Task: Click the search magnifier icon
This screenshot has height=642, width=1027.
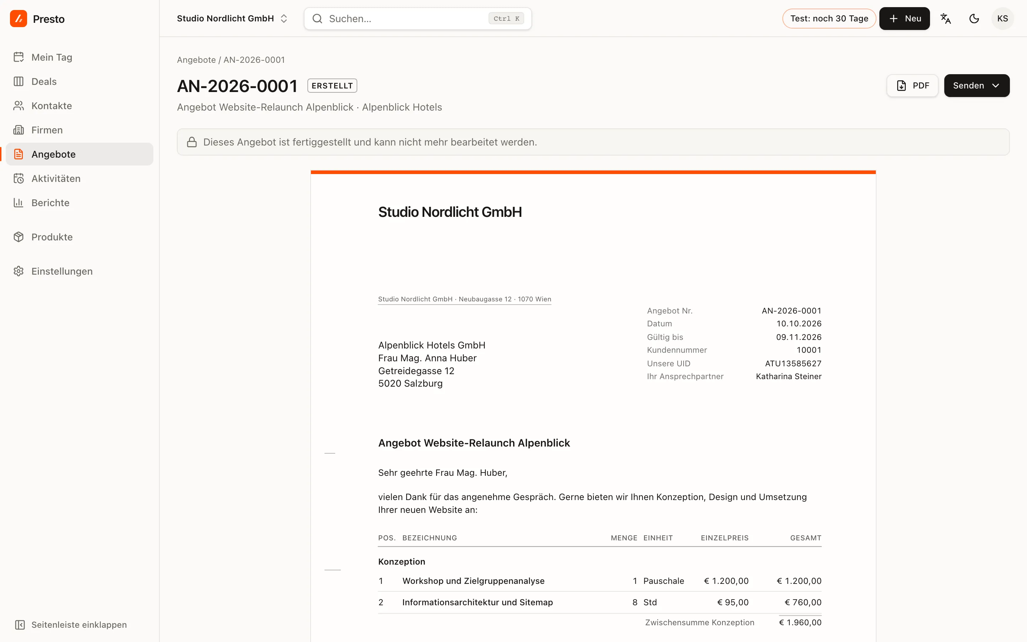Action: 317,19
